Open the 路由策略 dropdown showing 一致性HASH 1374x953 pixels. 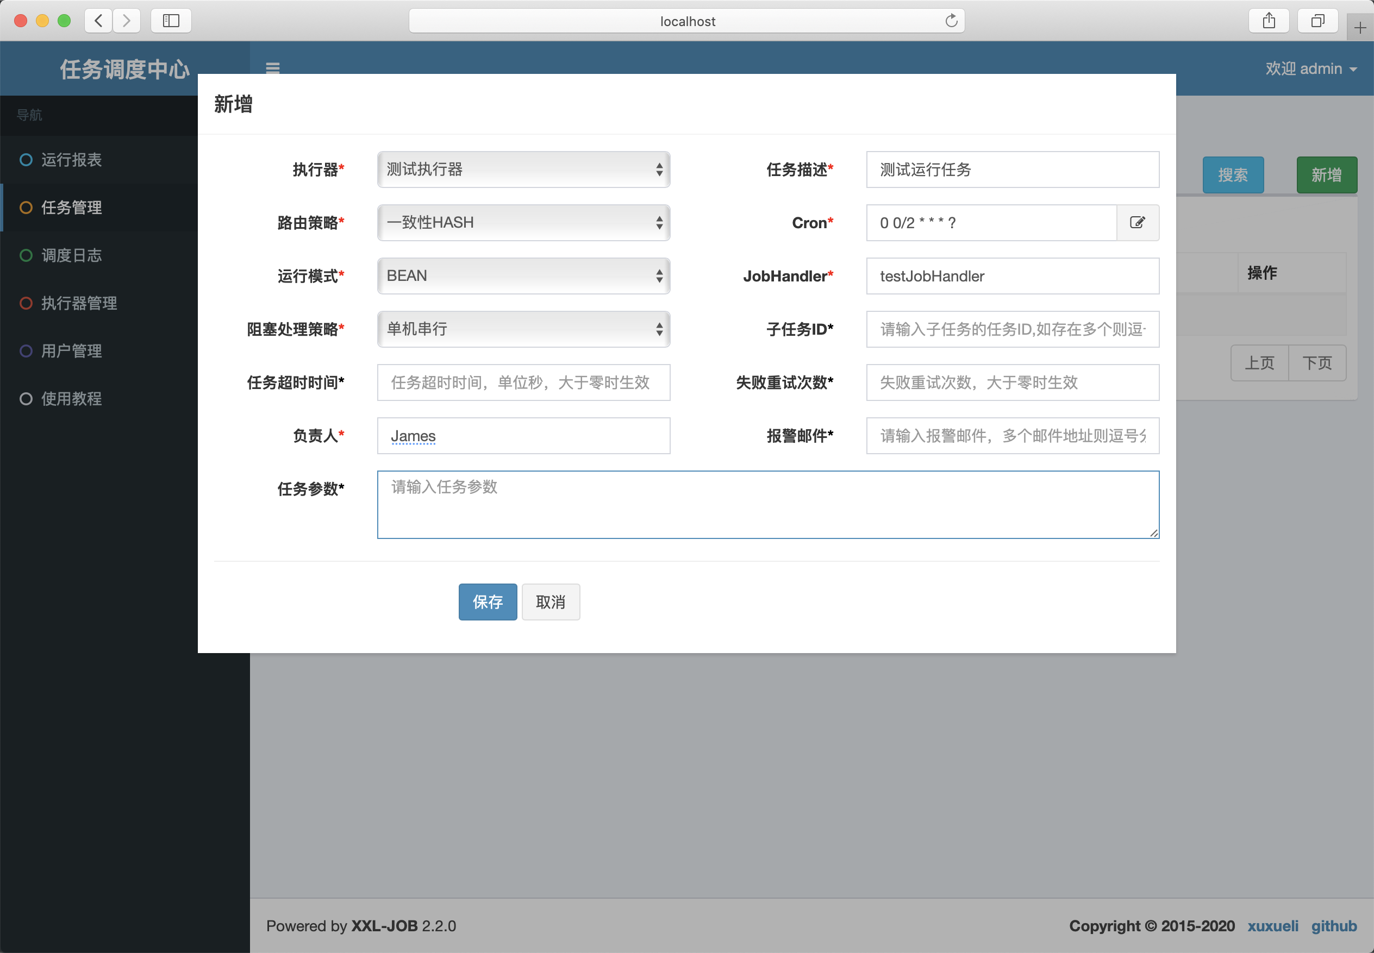click(x=523, y=223)
